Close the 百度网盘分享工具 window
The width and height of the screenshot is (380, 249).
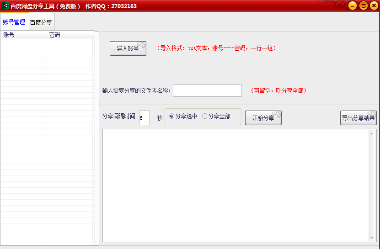374,5
